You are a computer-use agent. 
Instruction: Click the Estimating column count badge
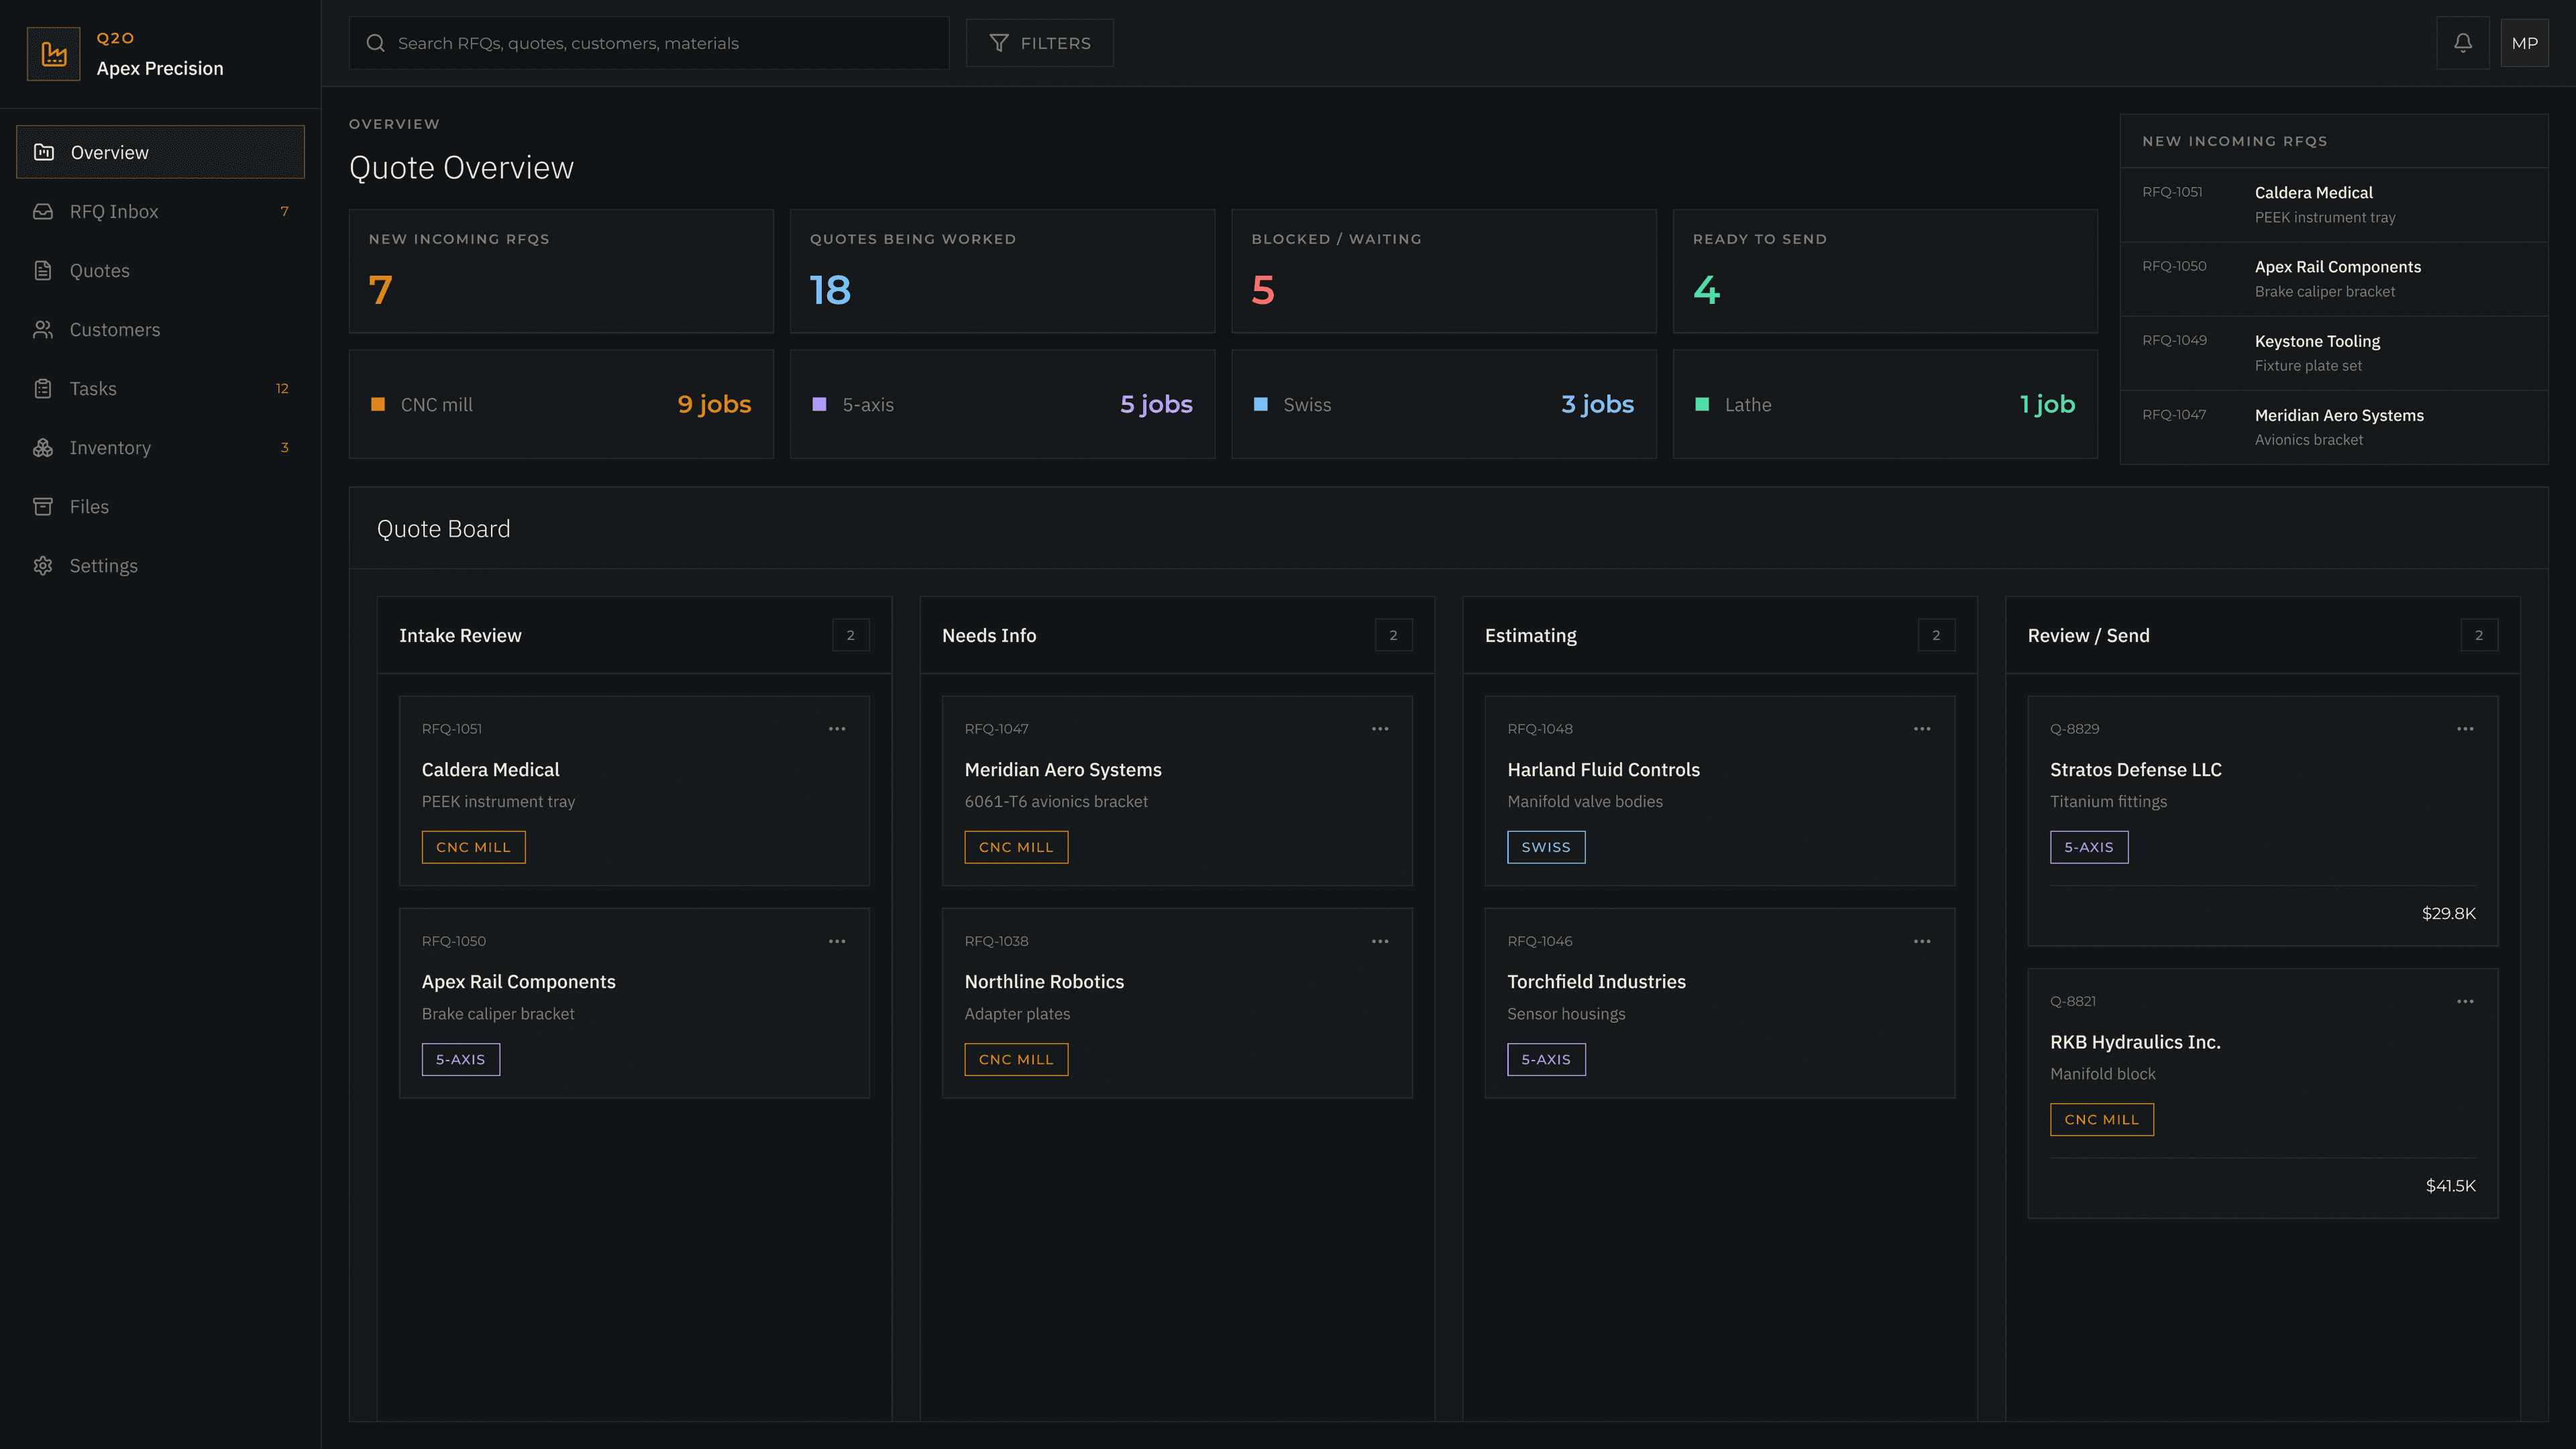click(x=1936, y=635)
